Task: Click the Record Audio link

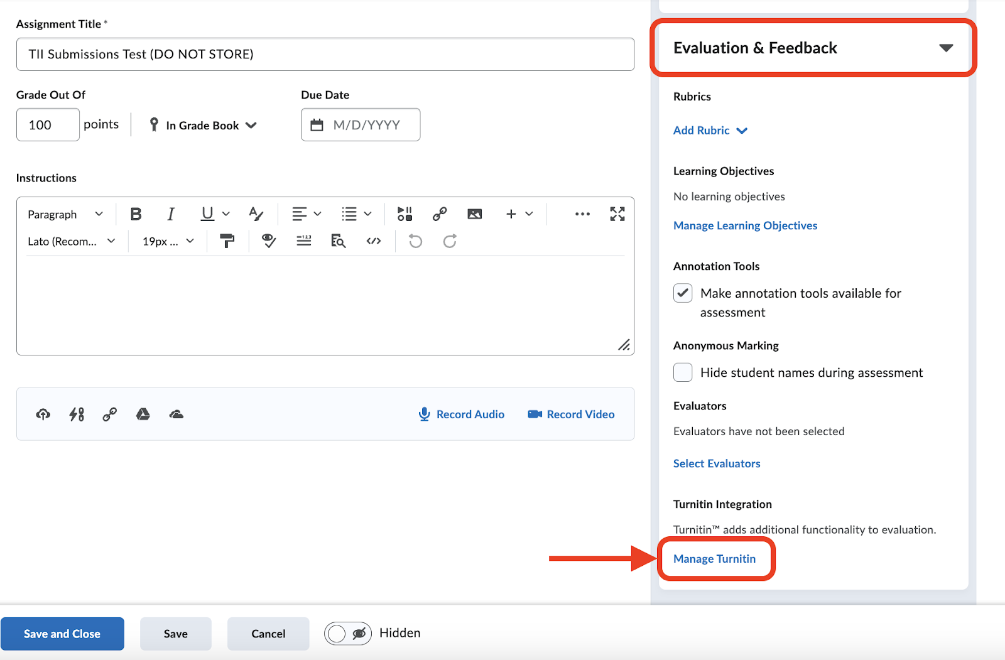Action: (x=462, y=414)
